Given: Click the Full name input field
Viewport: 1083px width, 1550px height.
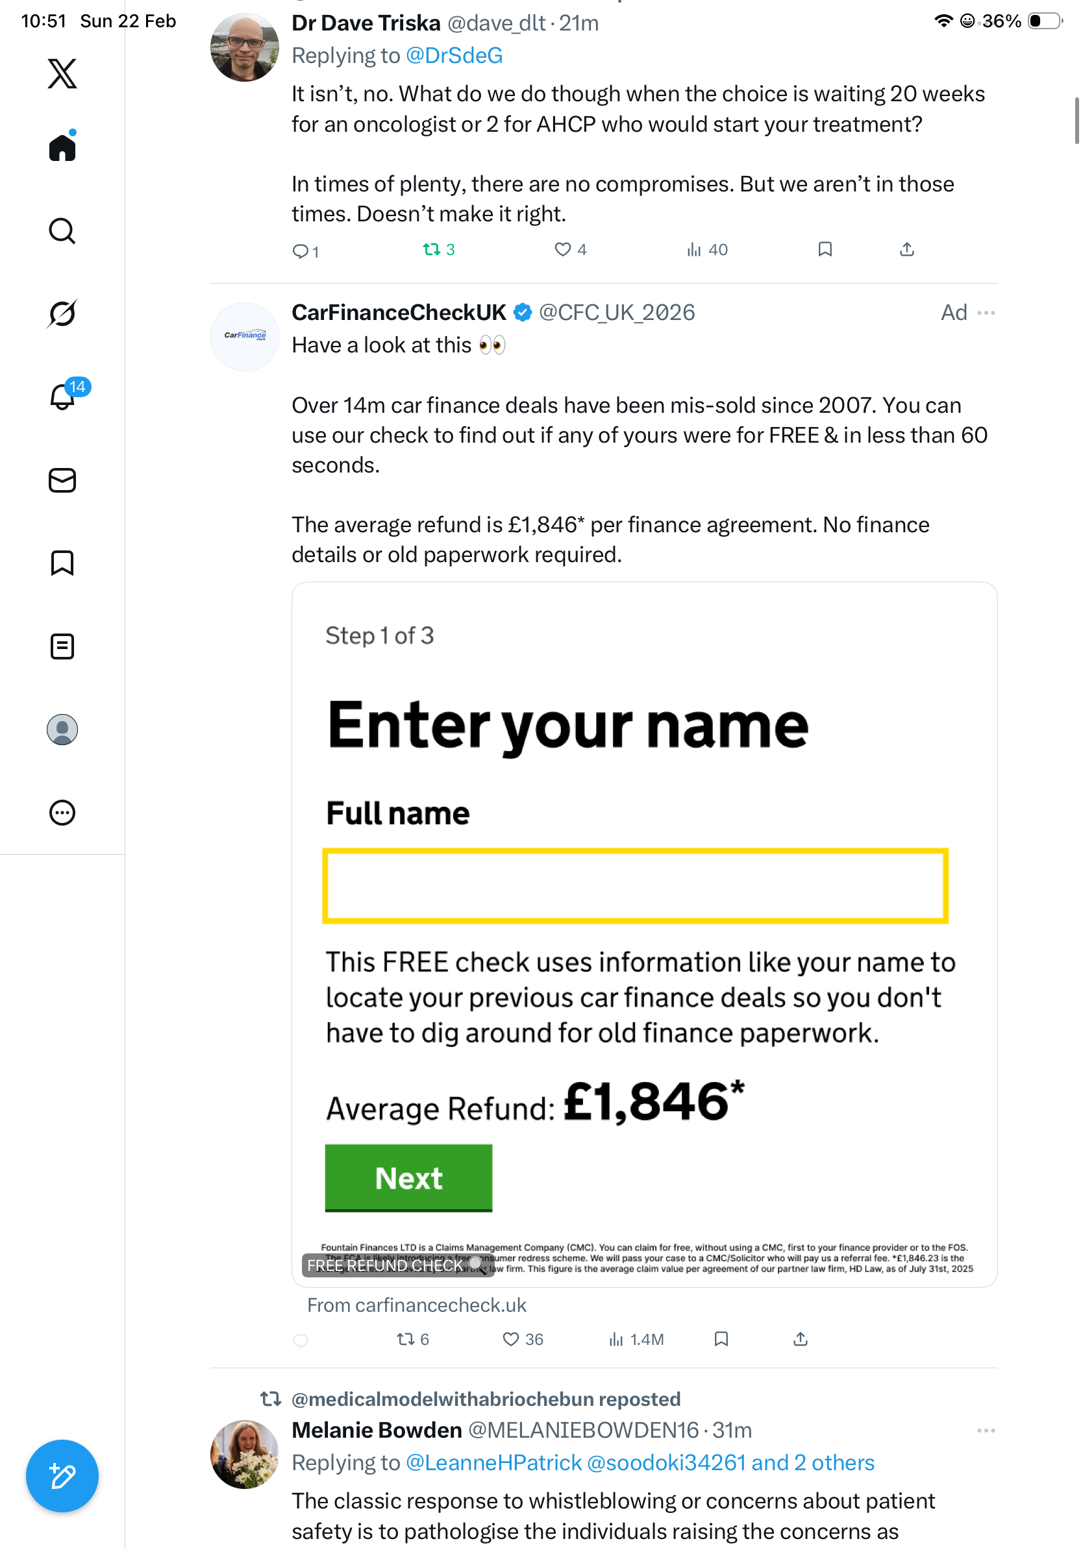Looking at the screenshot, I should [635, 885].
